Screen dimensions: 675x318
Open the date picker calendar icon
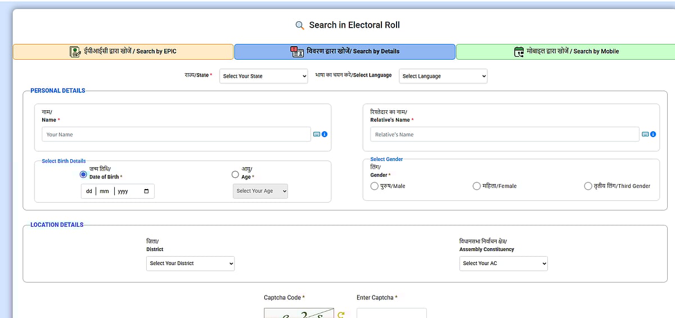[146, 191]
